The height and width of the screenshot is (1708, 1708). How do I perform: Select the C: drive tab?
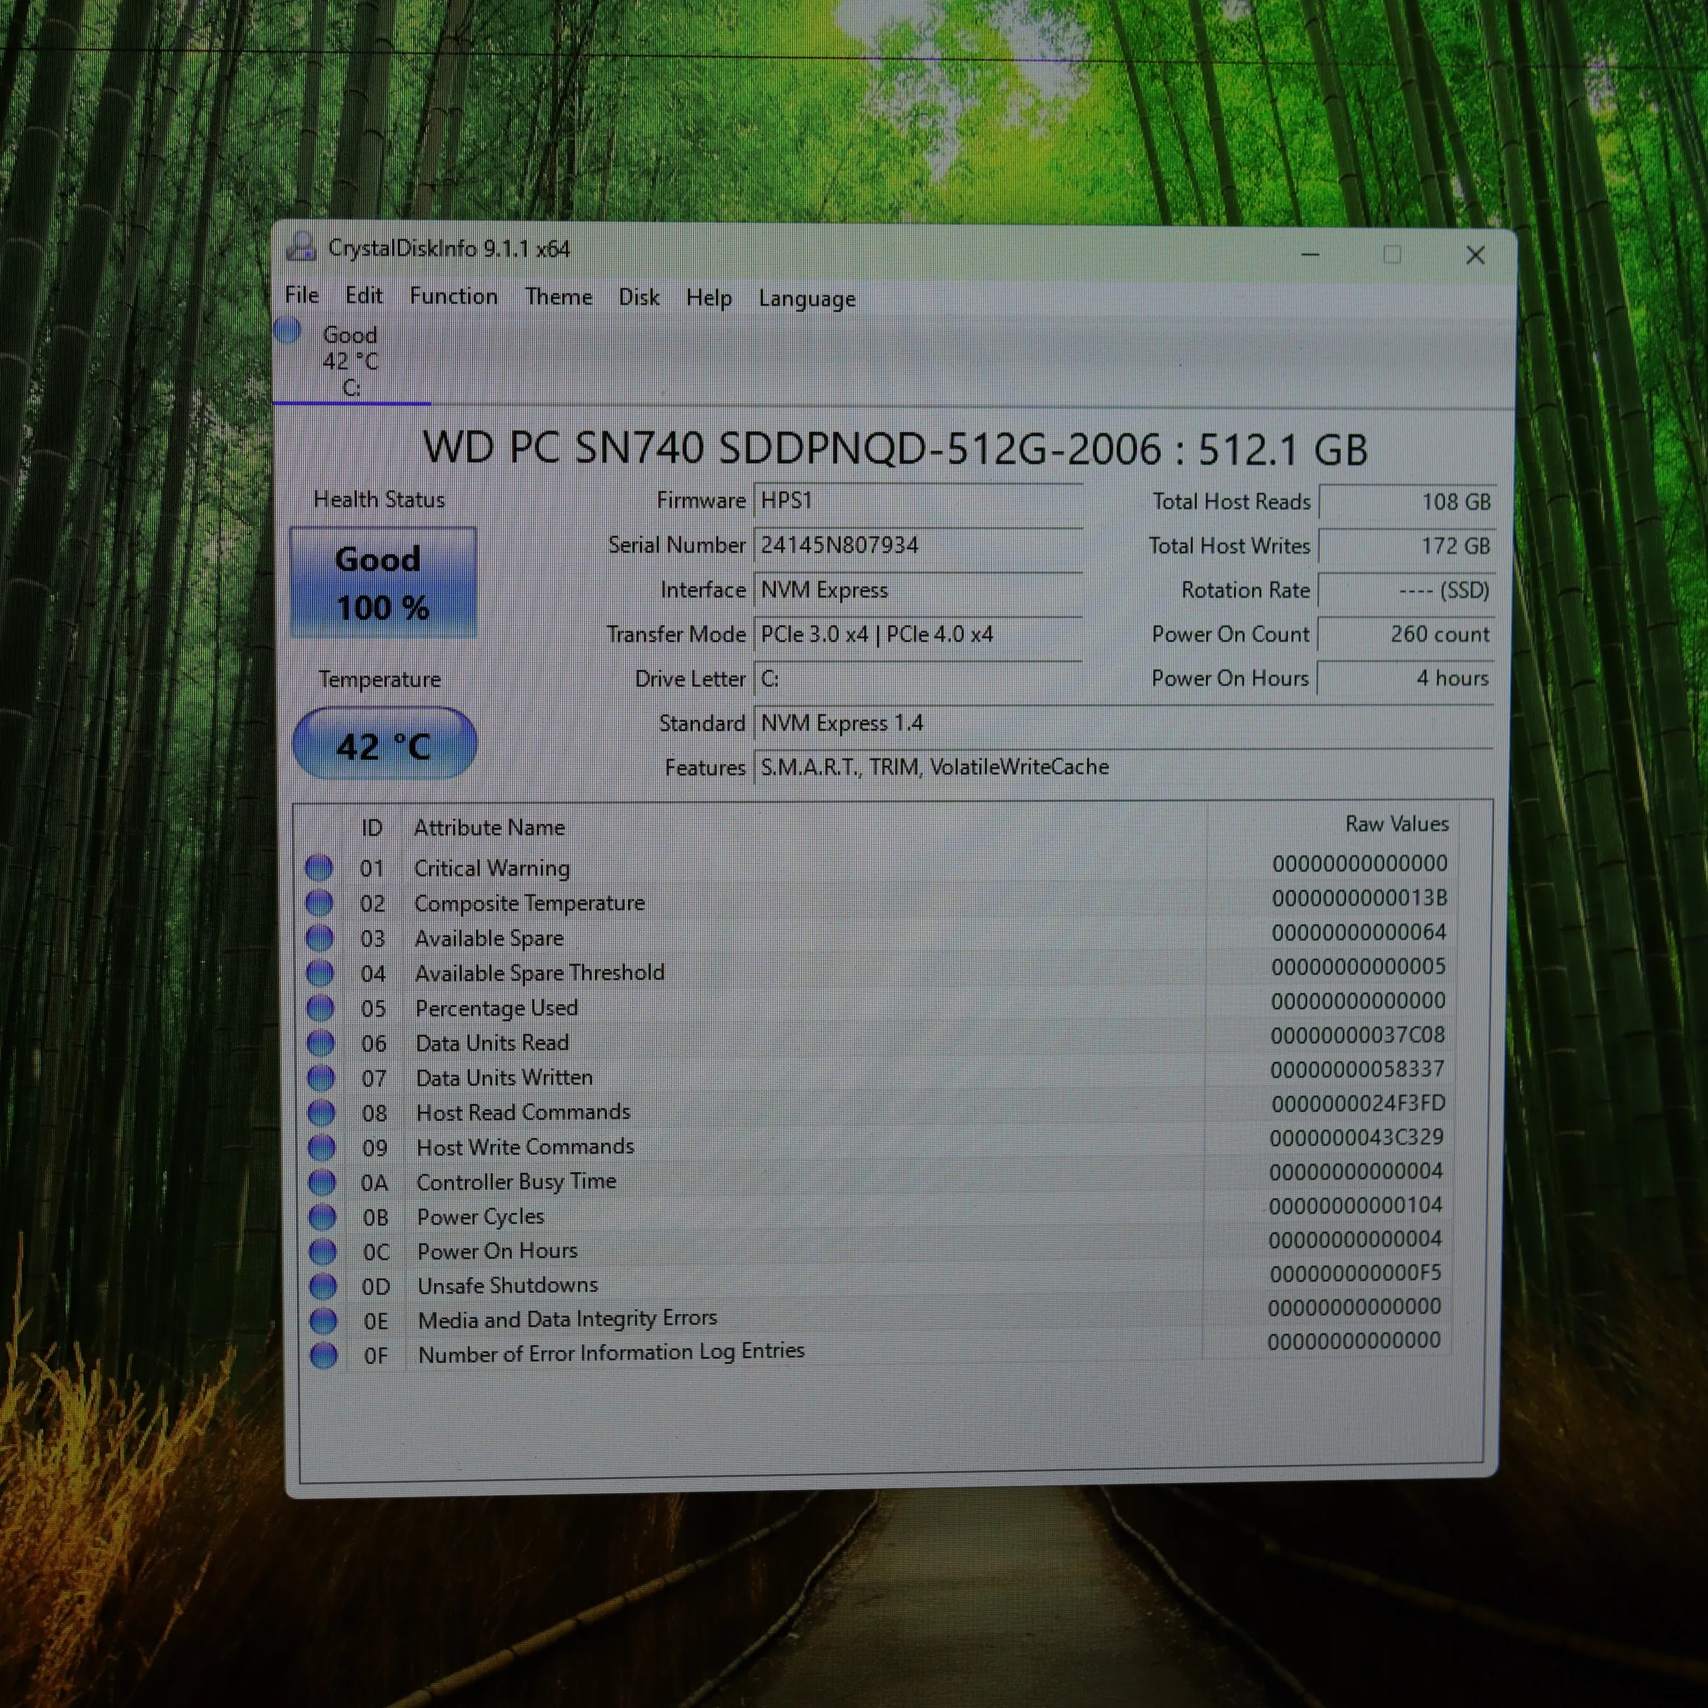[351, 362]
